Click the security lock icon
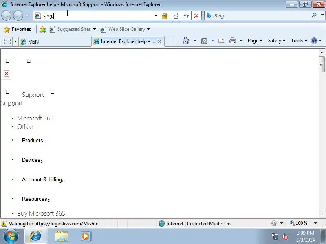 coord(165,16)
